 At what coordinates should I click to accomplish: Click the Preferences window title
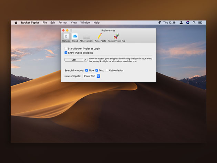(108, 30)
